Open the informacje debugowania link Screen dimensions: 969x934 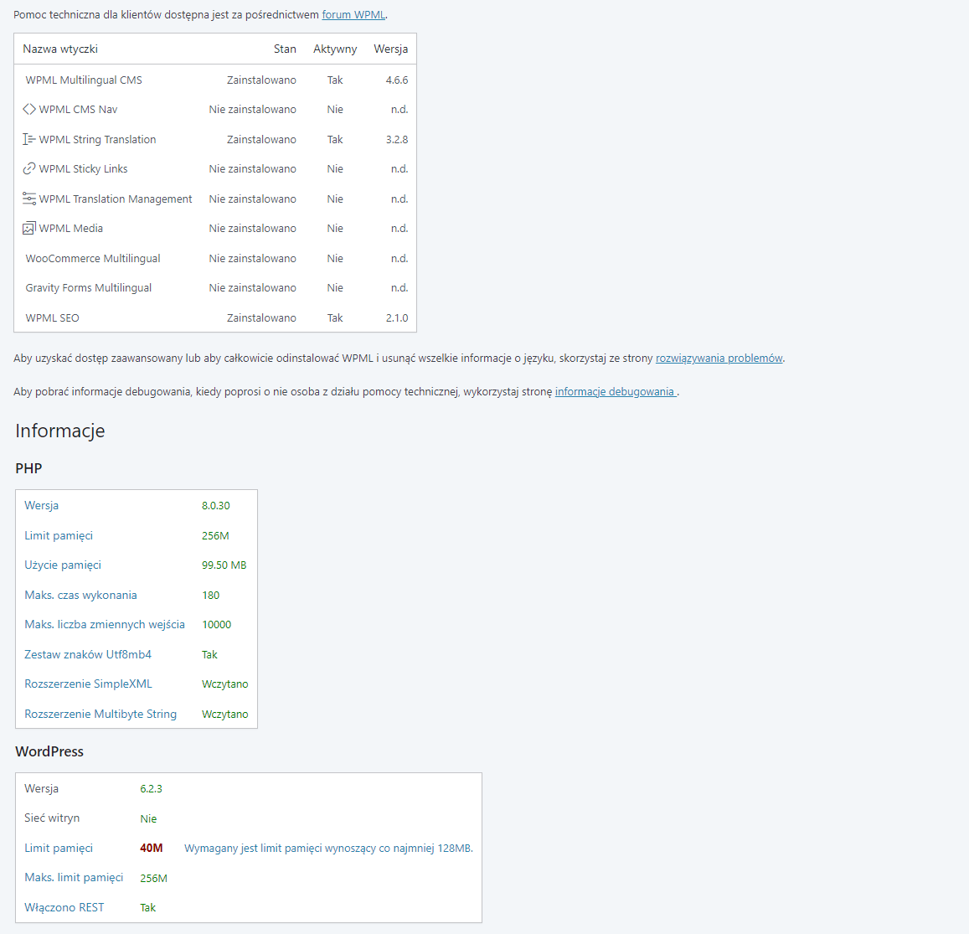(615, 391)
